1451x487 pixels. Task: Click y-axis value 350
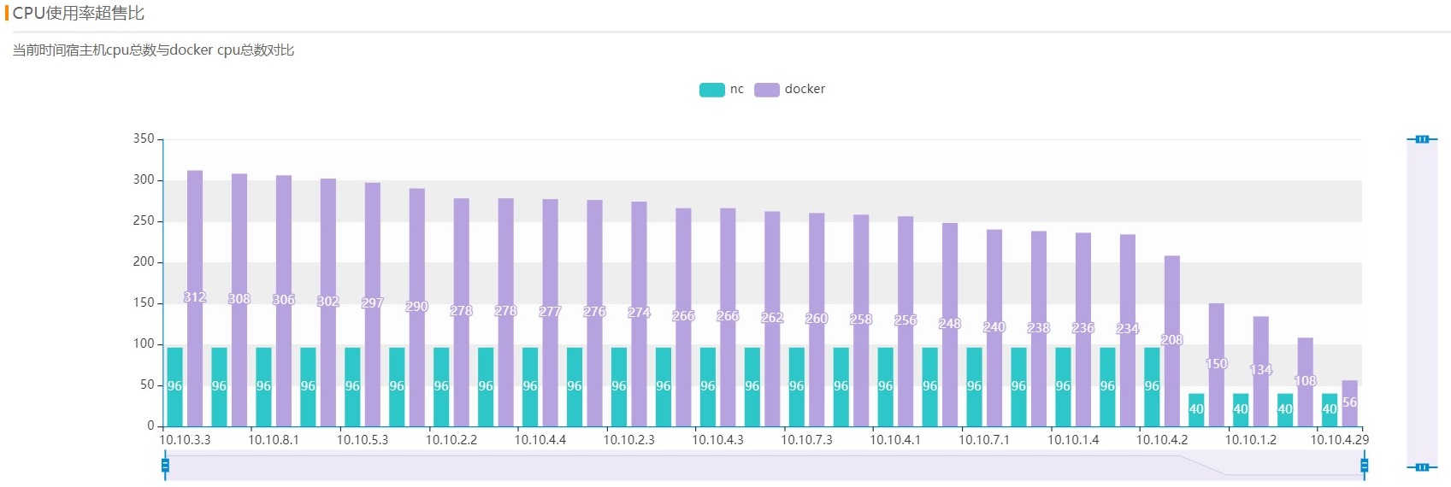click(x=144, y=138)
